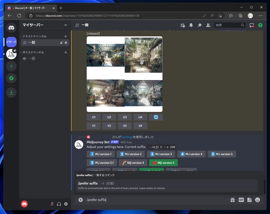The width and height of the screenshot is (270, 214).
Task: Click the /settings command link
Action: [127, 137]
